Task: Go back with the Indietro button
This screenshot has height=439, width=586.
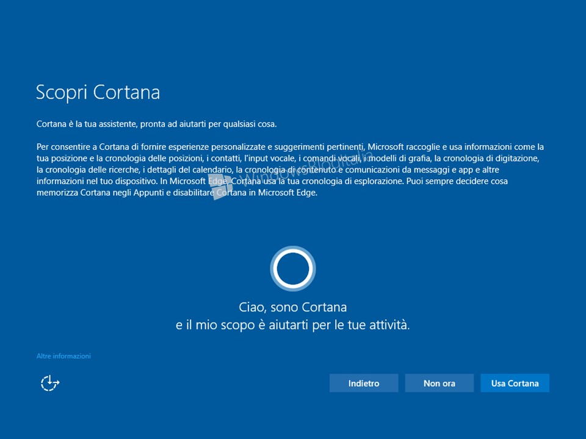Action: point(364,384)
